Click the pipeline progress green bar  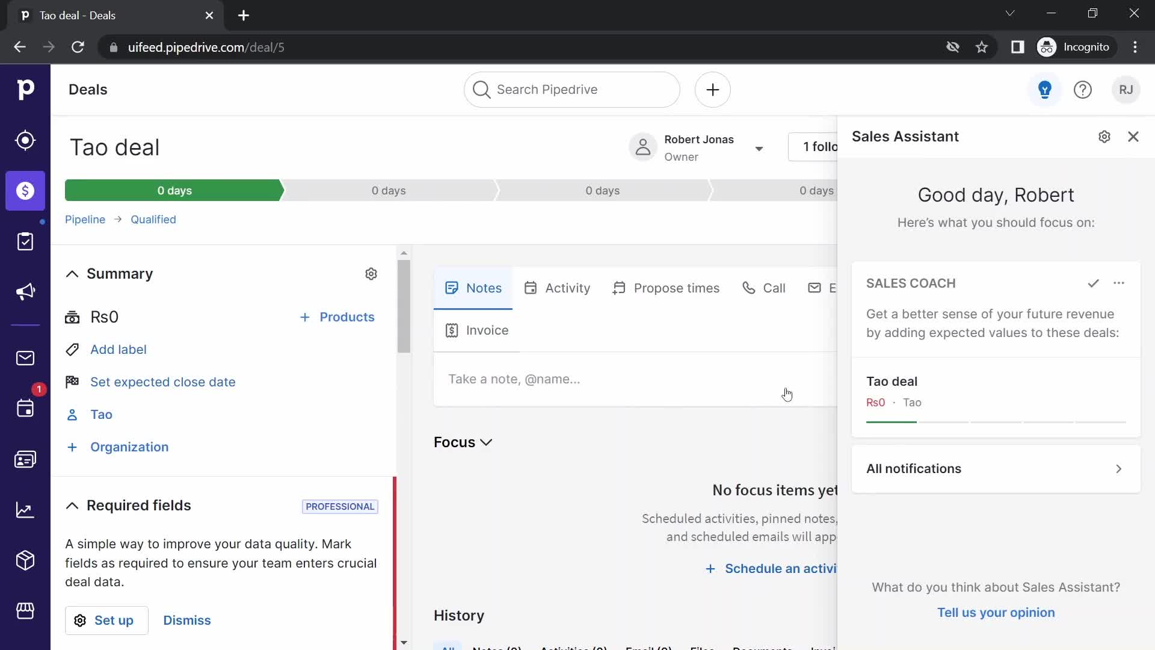click(174, 190)
